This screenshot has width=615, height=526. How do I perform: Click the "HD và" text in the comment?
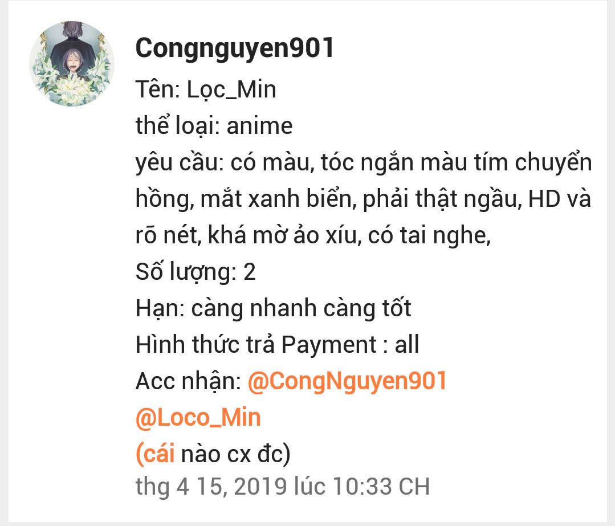[560, 198]
